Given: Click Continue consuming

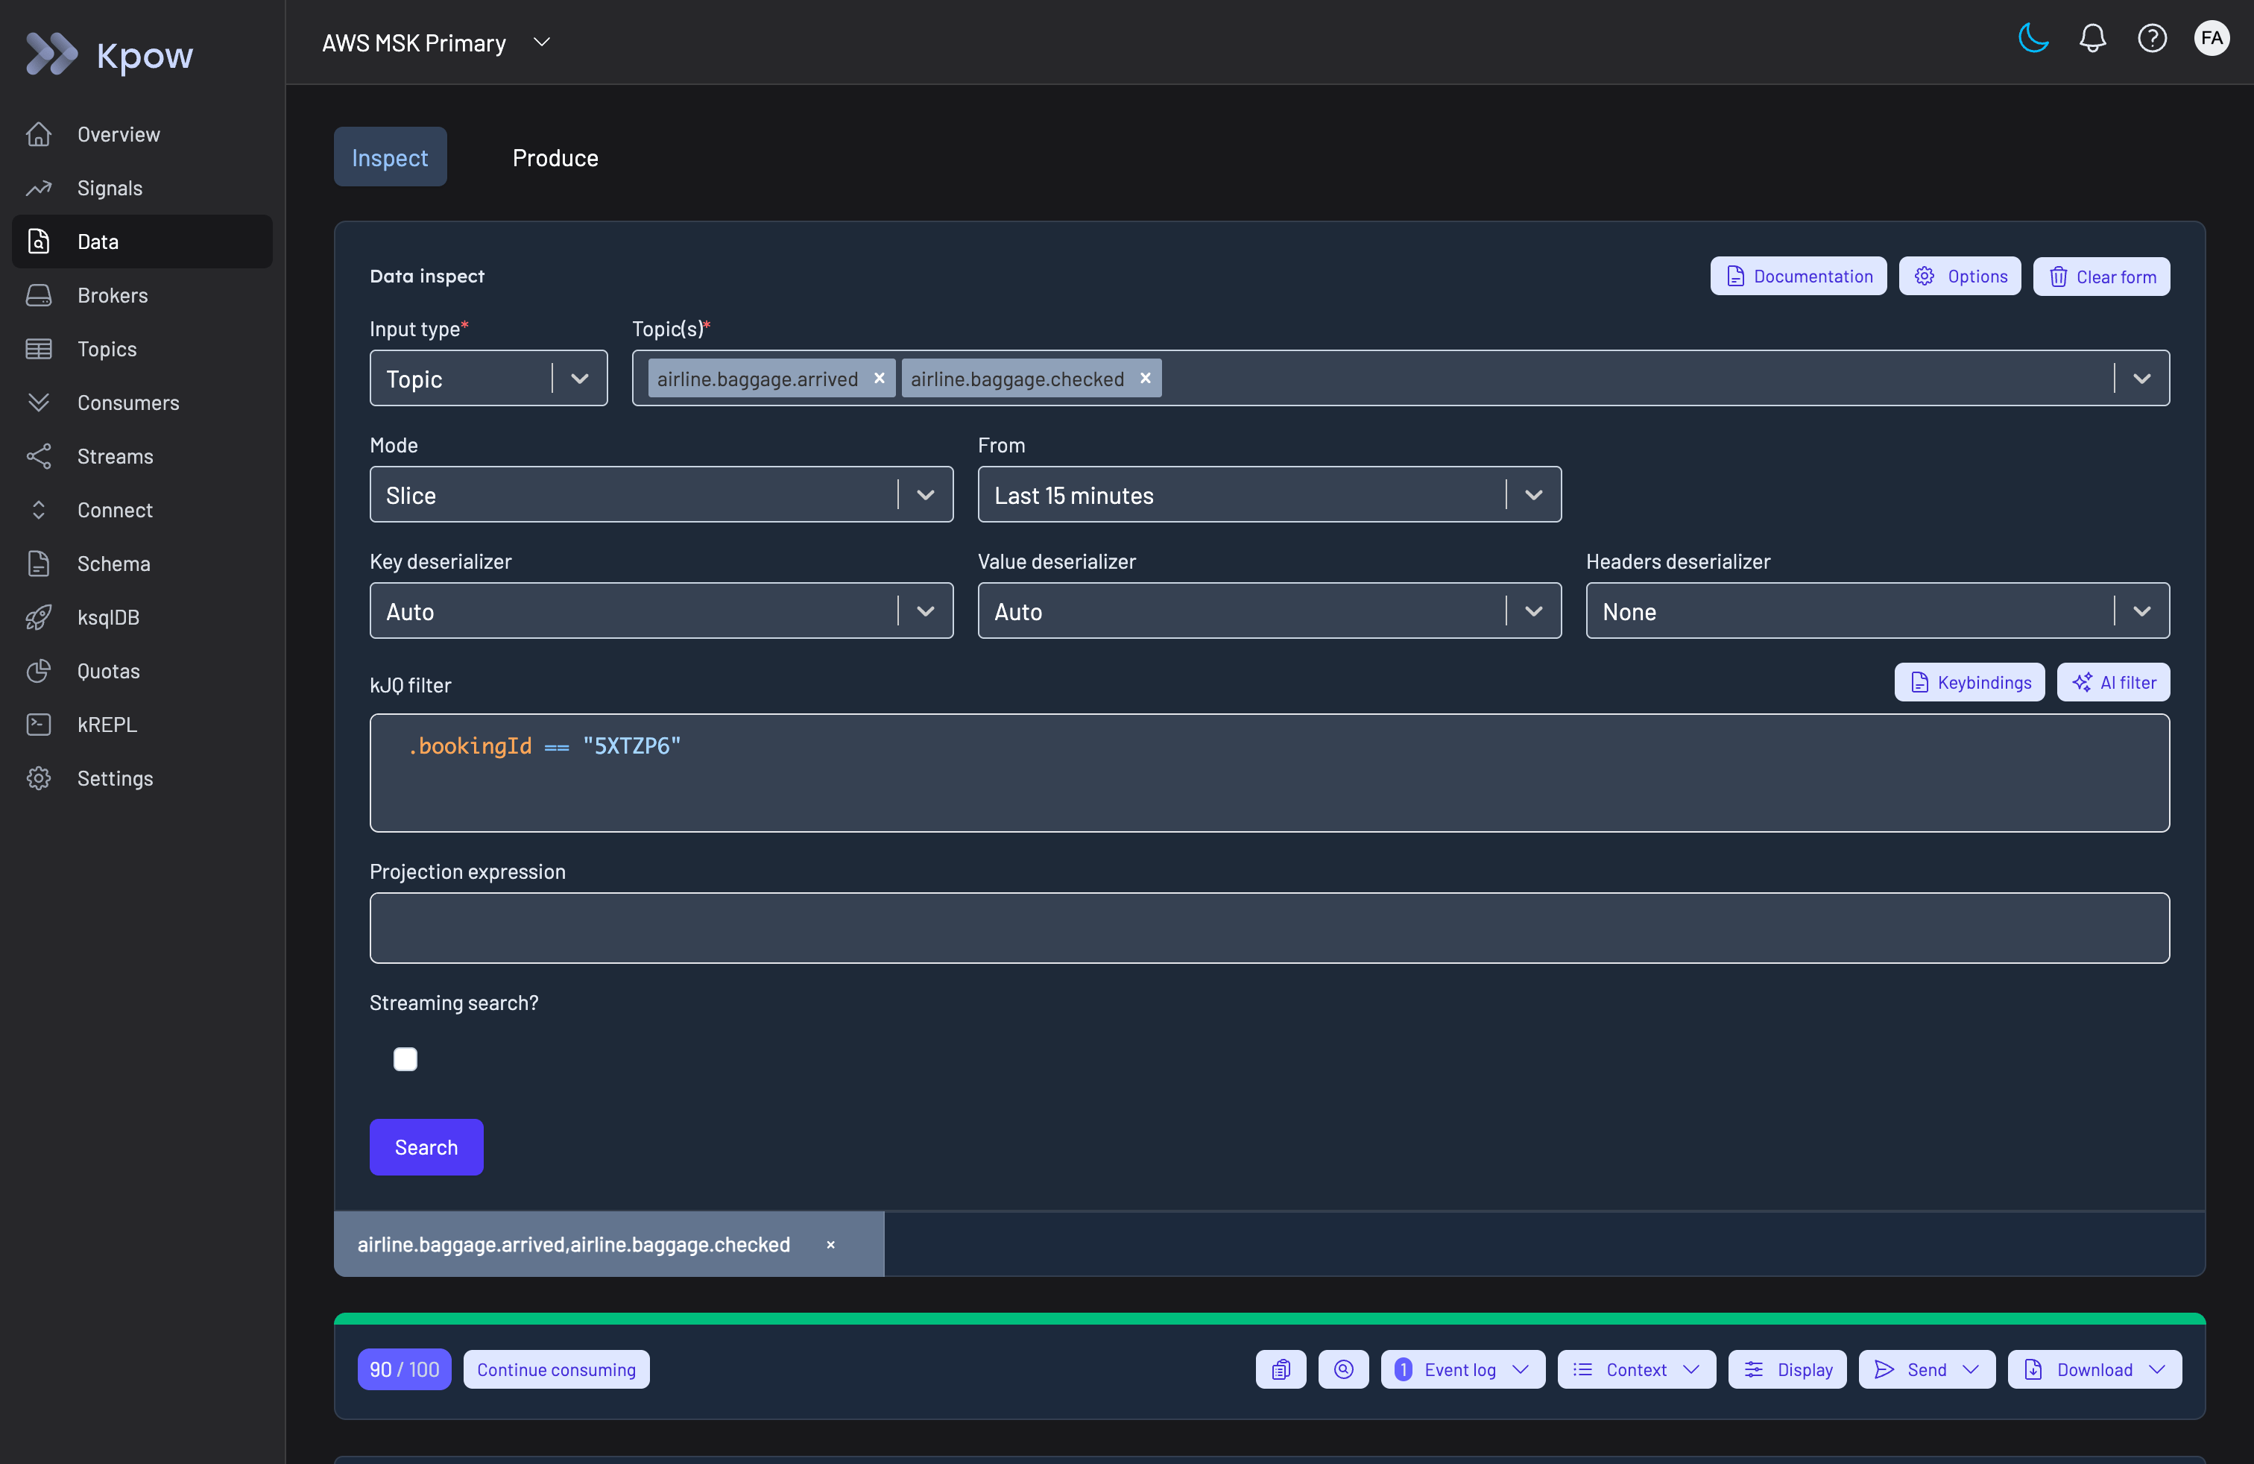Looking at the screenshot, I should click(x=556, y=1370).
